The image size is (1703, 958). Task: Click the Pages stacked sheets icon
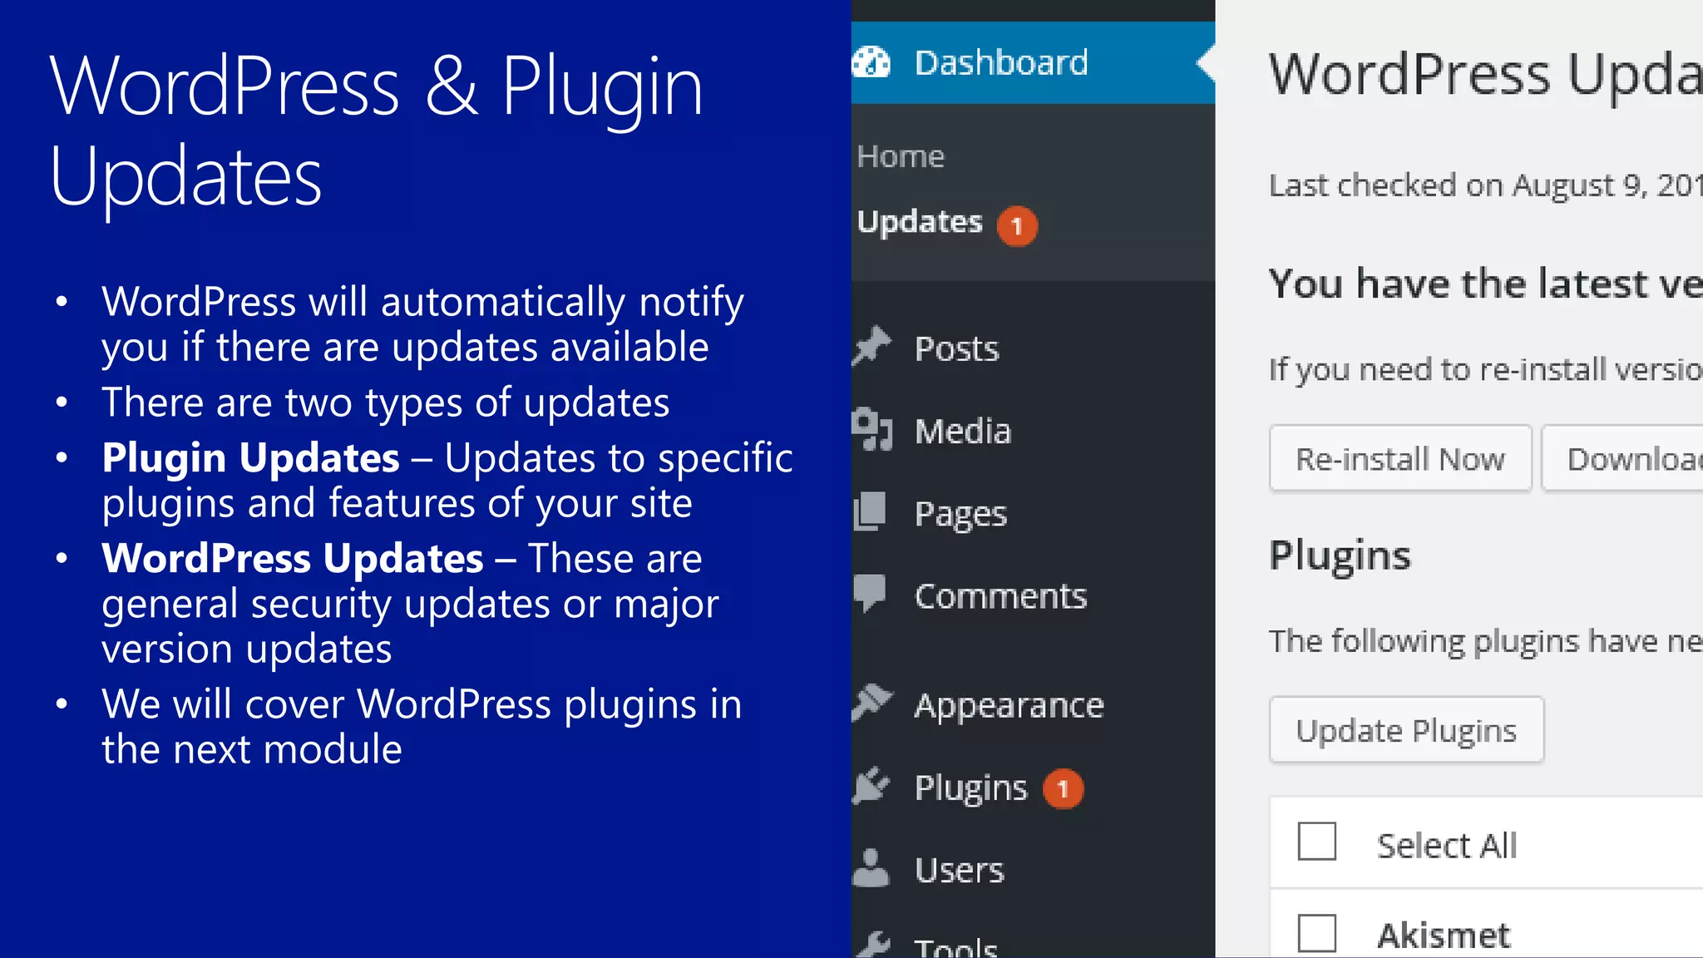871,511
